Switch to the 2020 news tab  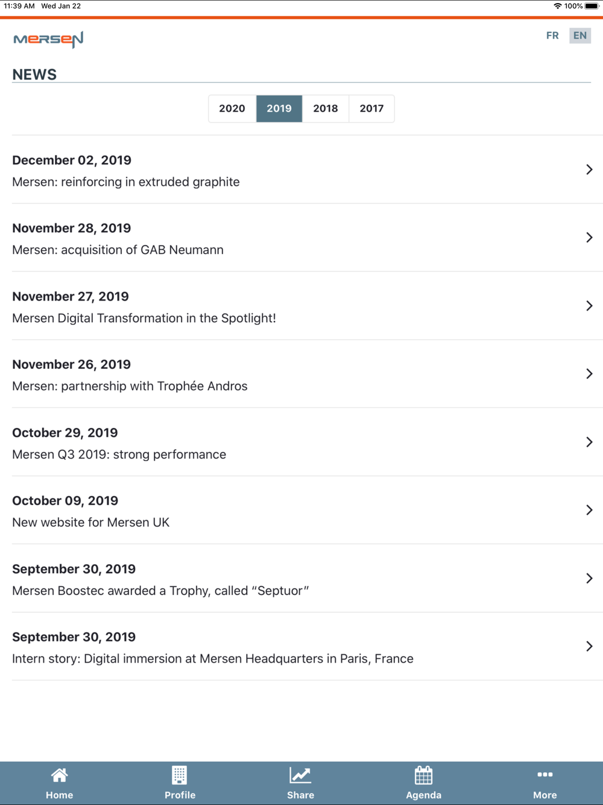click(232, 109)
